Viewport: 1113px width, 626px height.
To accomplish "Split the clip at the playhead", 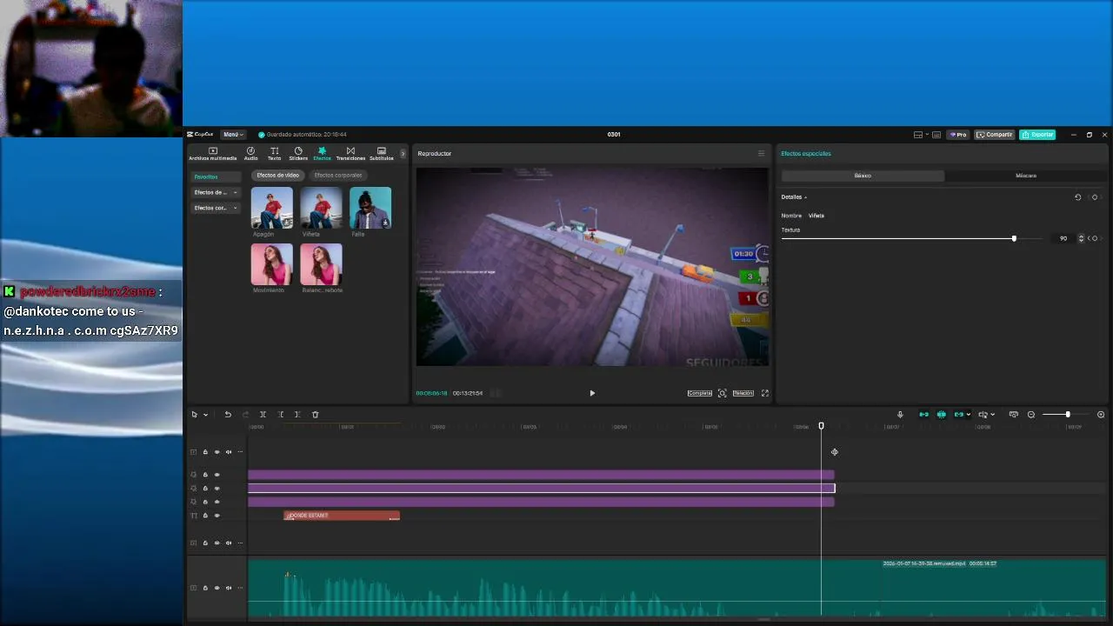I will coord(263,415).
